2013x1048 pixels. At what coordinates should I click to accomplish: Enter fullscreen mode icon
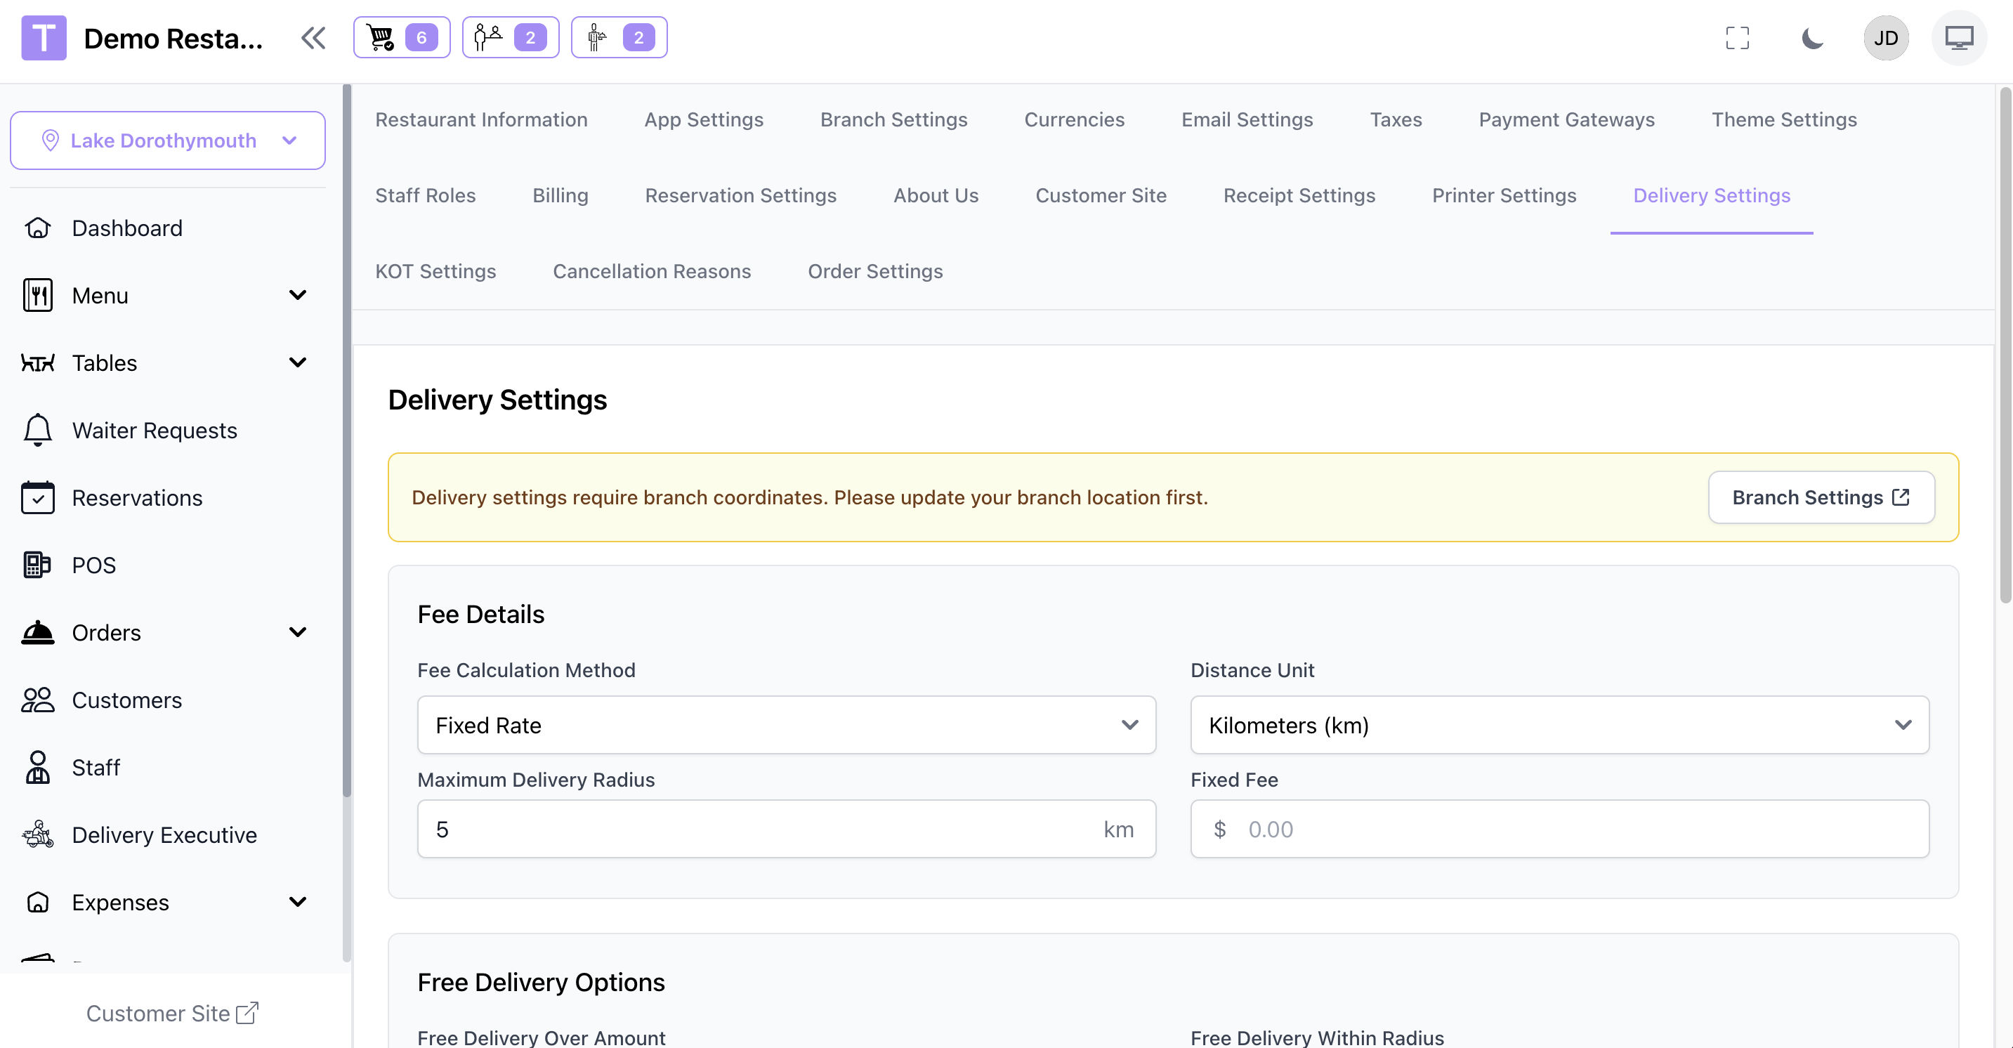(1736, 37)
